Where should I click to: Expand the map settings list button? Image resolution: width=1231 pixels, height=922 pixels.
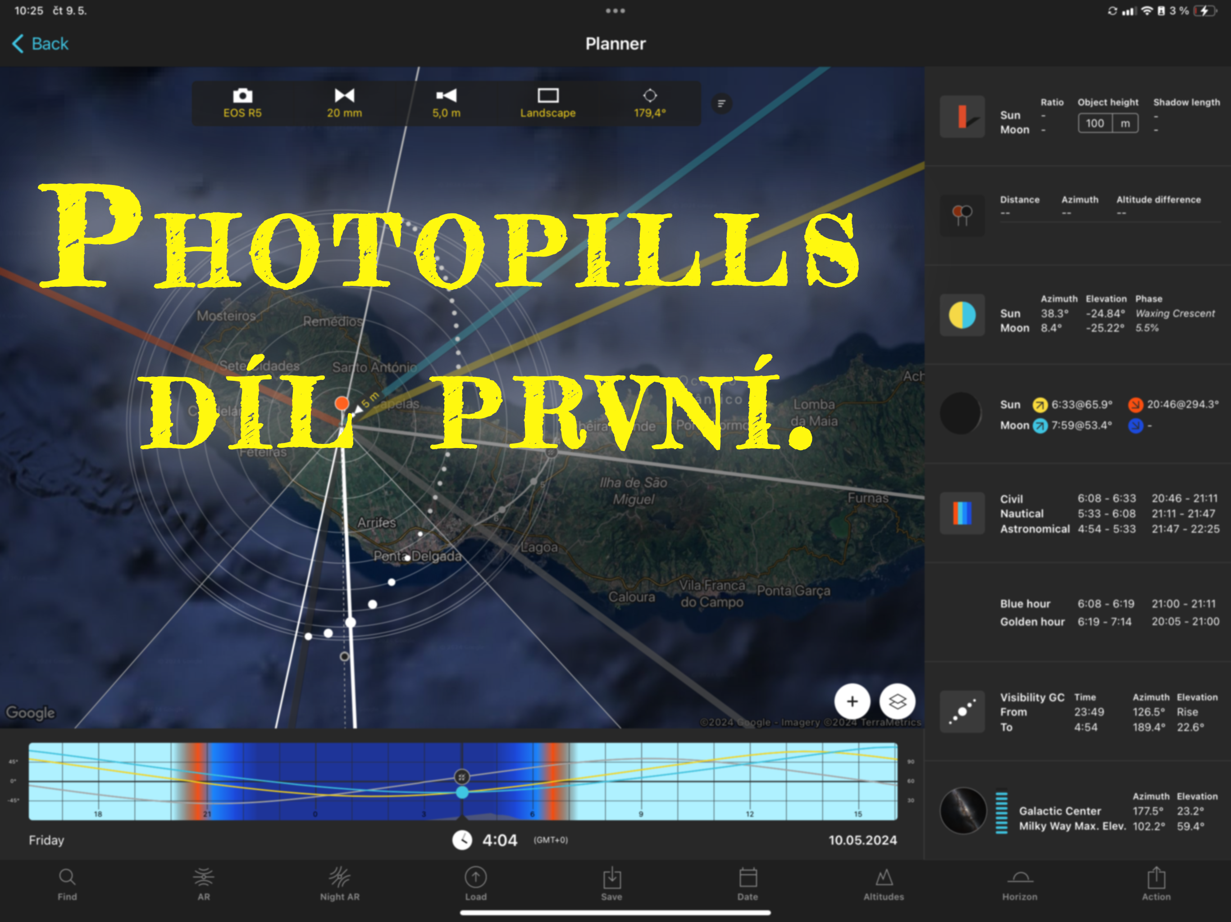point(721,104)
